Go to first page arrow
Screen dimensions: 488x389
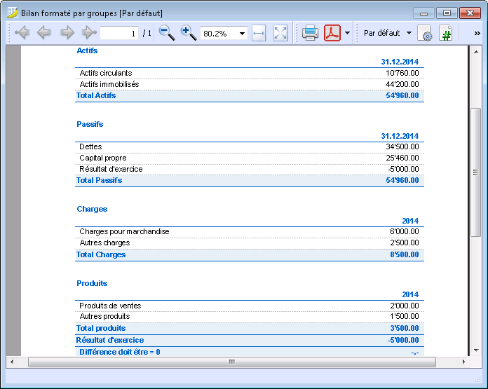[22, 33]
